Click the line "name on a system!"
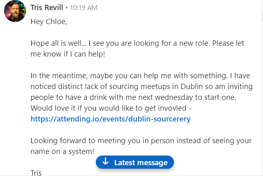263x176 pixels. (x=63, y=152)
